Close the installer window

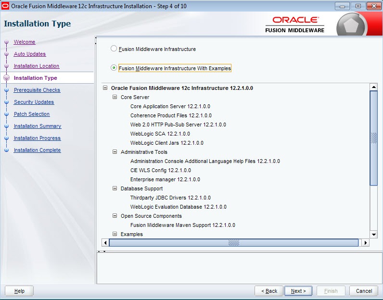pos(374,6)
